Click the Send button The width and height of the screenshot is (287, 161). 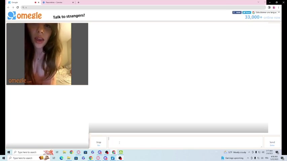pyautogui.click(x=272, y=142)
